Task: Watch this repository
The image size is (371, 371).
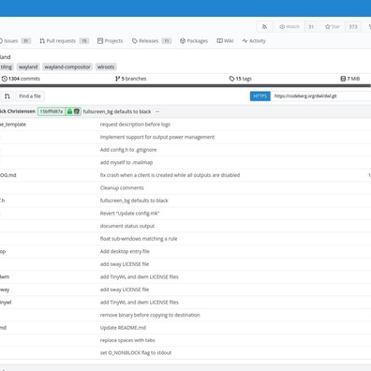Action: (x=289, y=27)
